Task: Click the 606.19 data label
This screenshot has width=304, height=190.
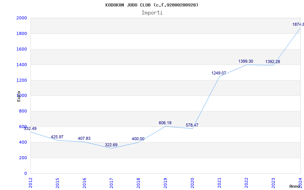Action: click(165, 123)
